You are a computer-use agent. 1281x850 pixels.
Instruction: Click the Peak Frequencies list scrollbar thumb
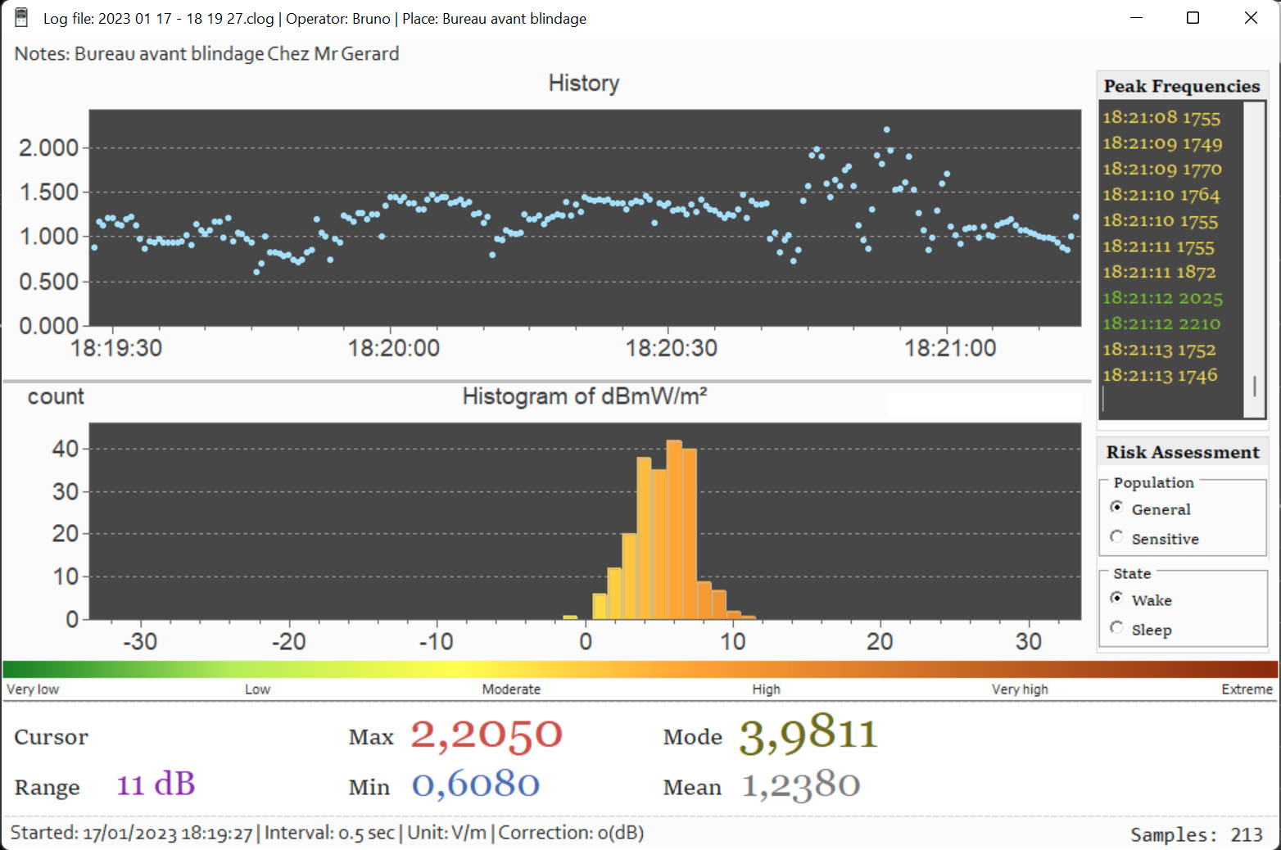[x=1254, y=386]
